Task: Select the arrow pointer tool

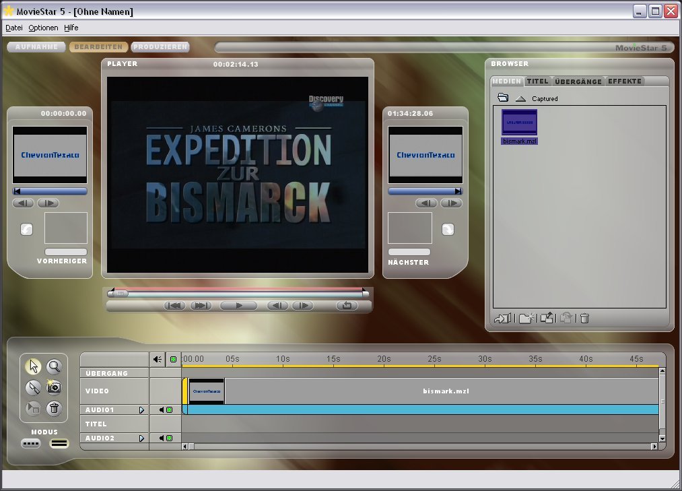Action: click(x=33, y=366)
